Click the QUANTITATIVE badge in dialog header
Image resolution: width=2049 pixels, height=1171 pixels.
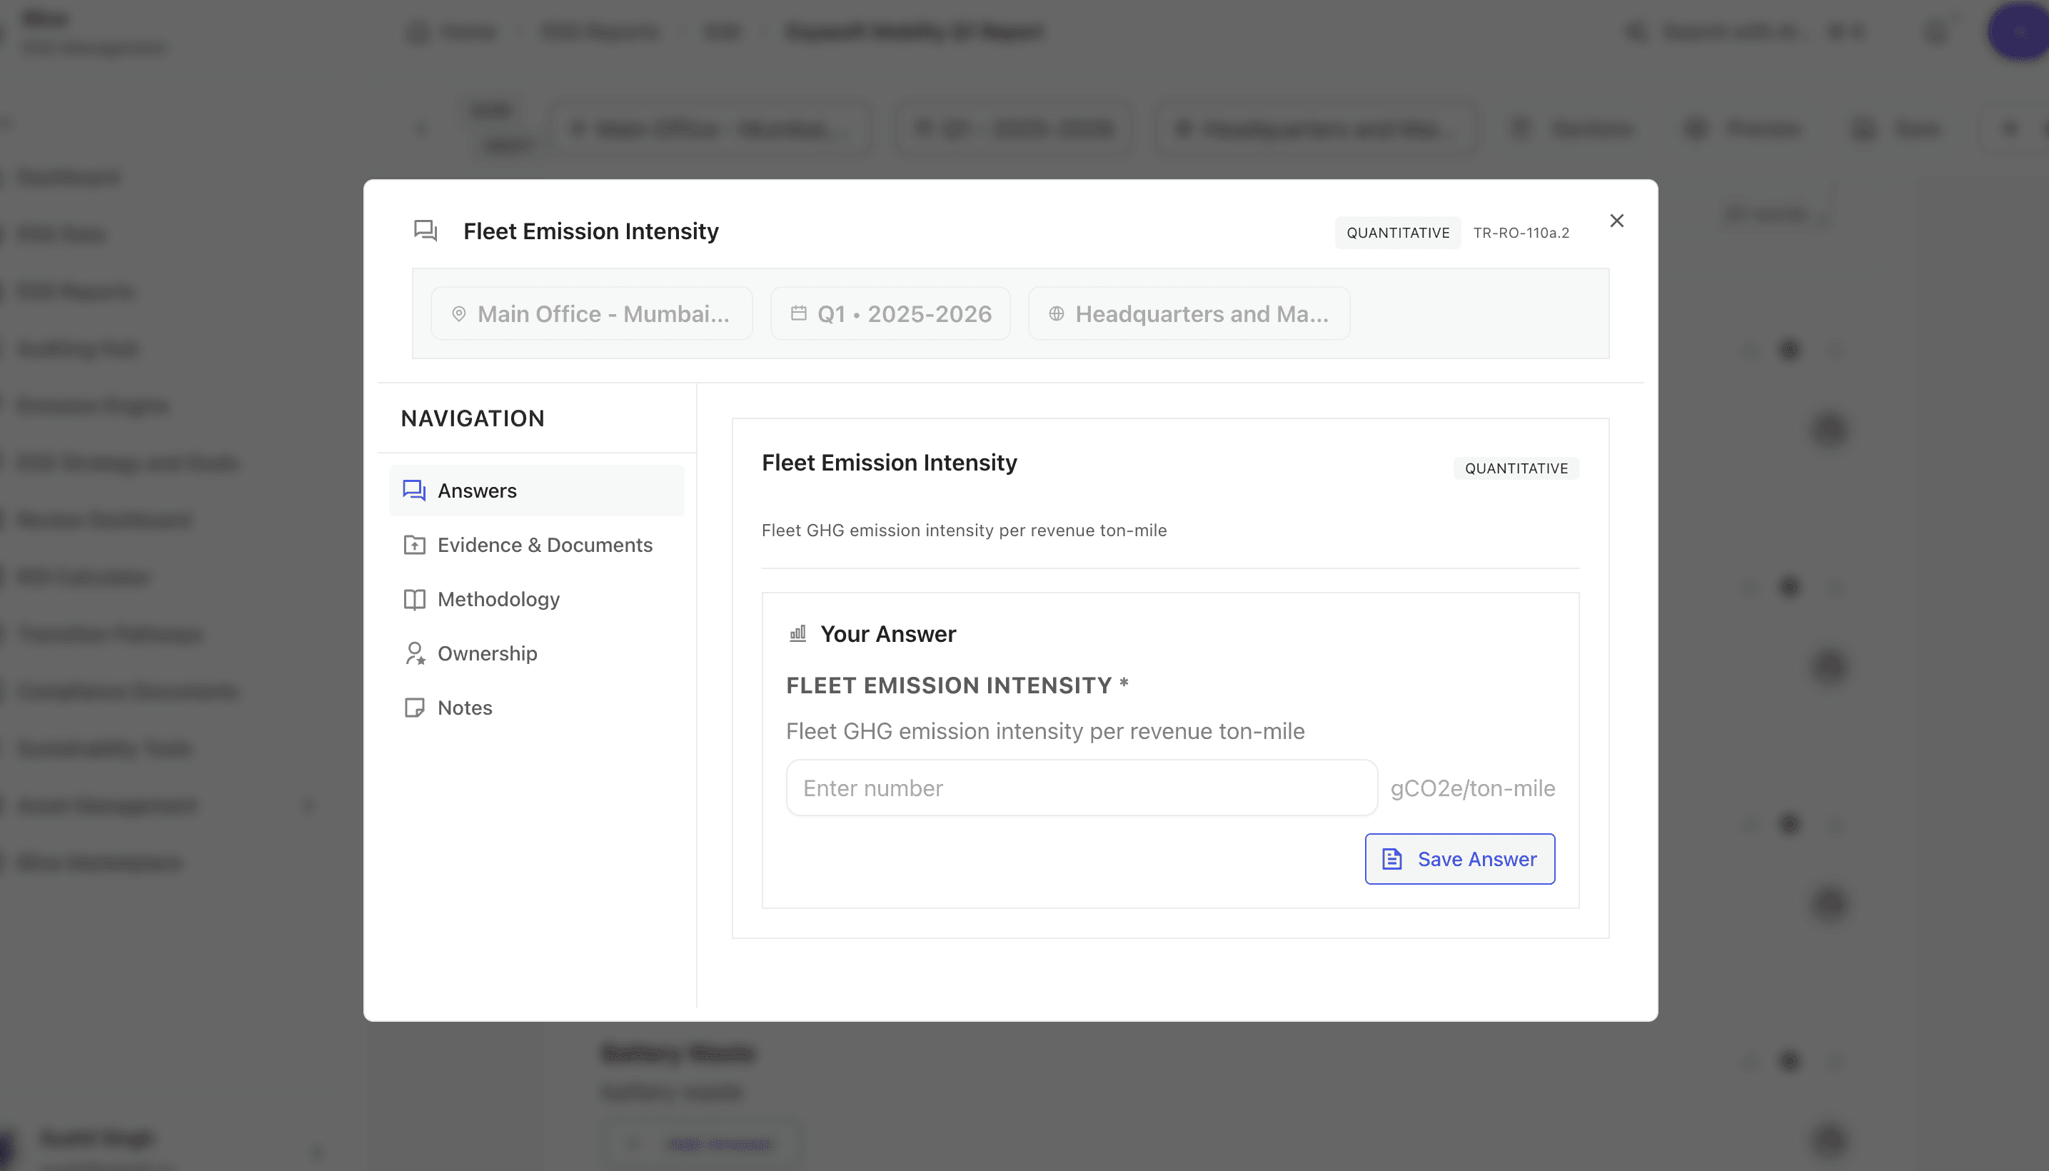coord(1398,233)
